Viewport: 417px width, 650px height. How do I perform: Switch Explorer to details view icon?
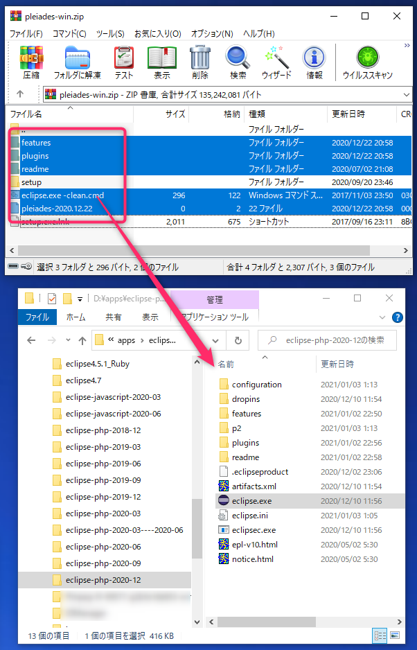click(x=380, y=635)
